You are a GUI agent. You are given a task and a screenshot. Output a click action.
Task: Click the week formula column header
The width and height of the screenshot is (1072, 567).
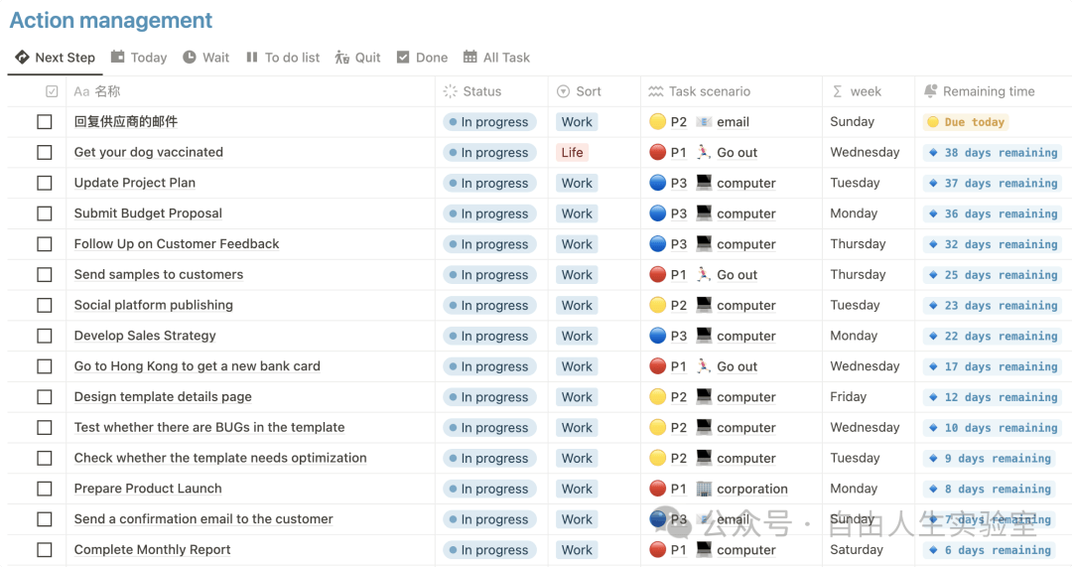857,91
